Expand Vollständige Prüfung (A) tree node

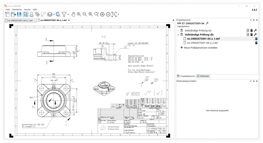(178, 31)
